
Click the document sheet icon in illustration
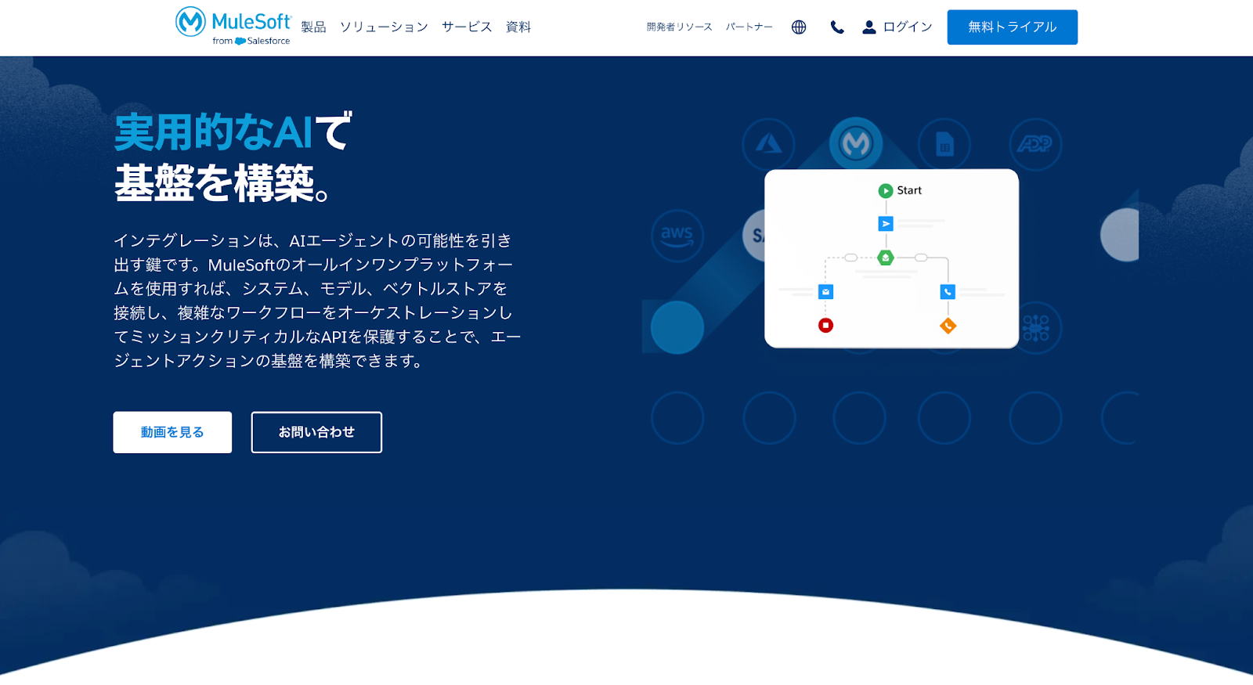[944, 144]
